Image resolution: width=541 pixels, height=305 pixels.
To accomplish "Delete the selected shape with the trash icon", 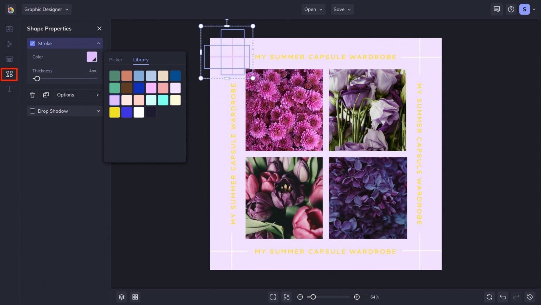I will [x=32, y=95].
